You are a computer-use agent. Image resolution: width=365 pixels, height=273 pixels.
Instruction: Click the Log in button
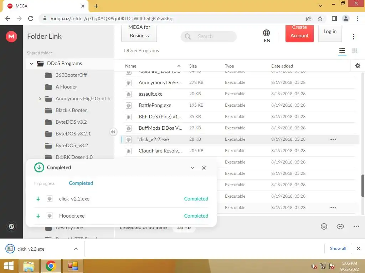coord(330,33)
